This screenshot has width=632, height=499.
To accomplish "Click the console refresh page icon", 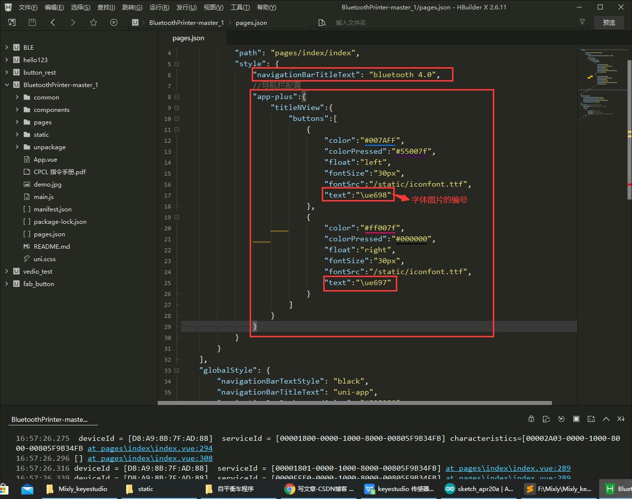I will pos(546,419).
